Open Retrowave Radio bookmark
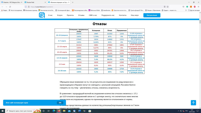Viewport: 201px width, 113px height. (x=94, y=10)
